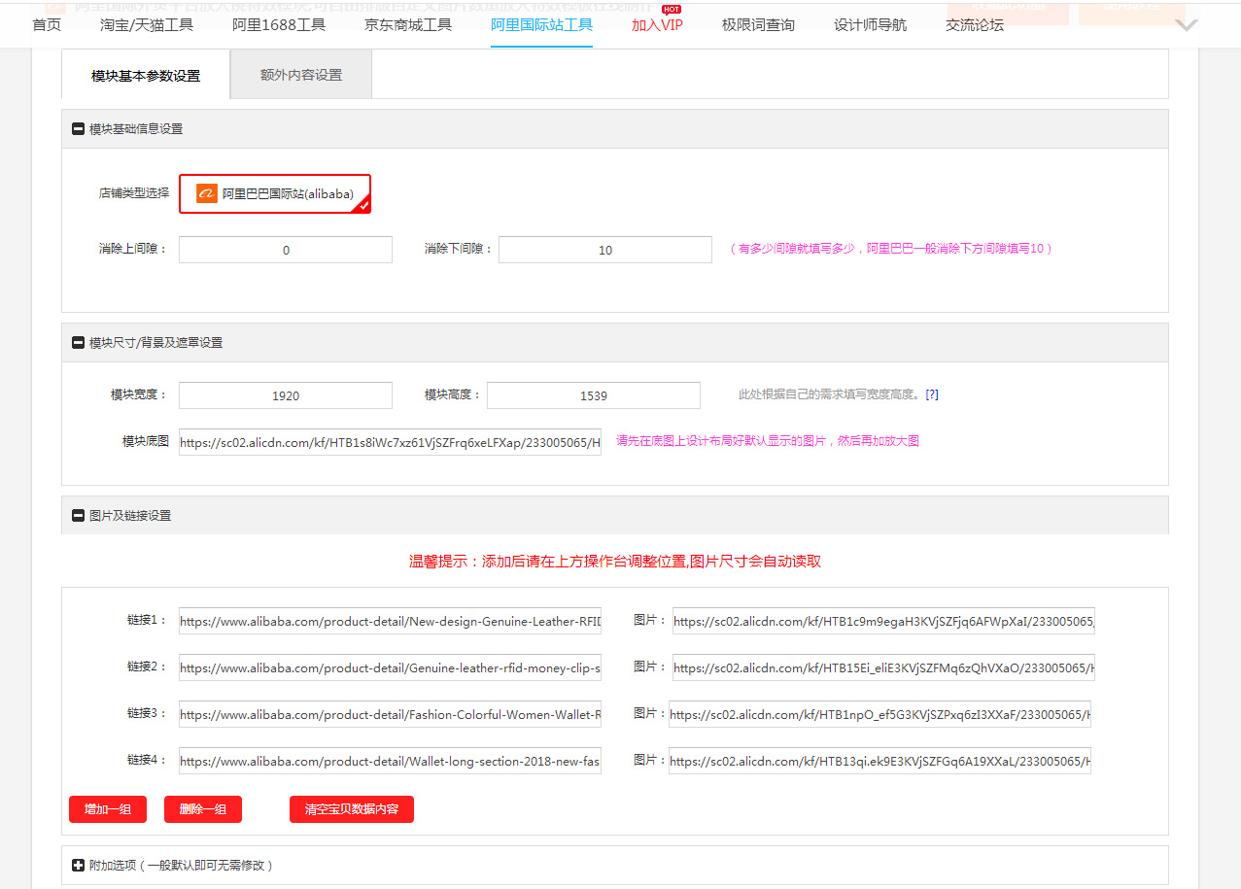Image resolution: width=1241 pixels, height=889 pixels.
Task: Click the fourth 图片 URL field
Action: pos(879,761)
